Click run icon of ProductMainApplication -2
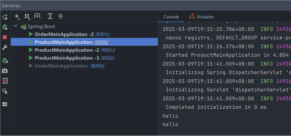 pyautogui.click(x=31, y=50)
